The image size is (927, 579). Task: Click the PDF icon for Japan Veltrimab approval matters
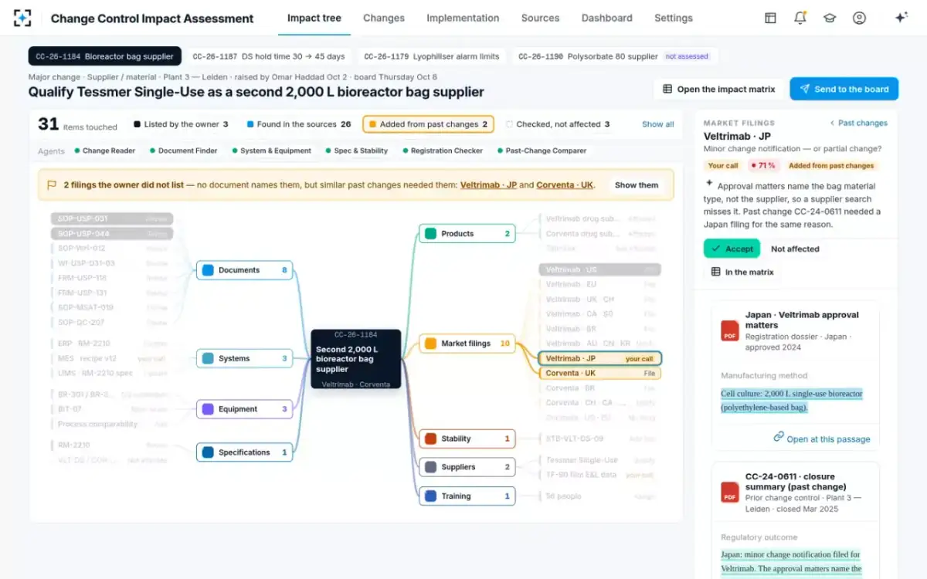click(730, 330)
